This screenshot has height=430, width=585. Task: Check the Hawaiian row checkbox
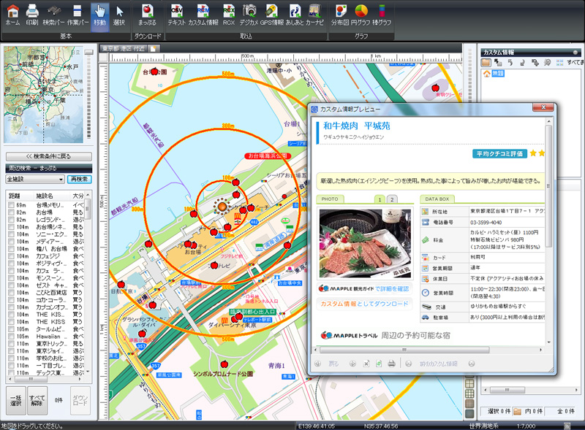click(11, 336)
